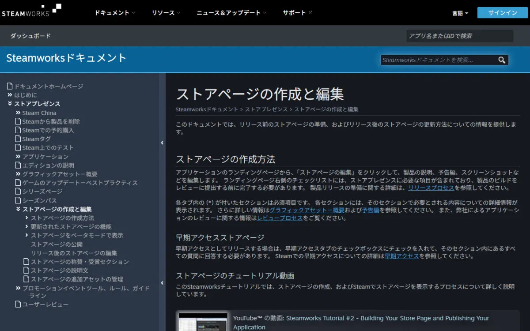Expand ストアページをベータモードで表示 in sidebar
This screenshot has height=331, width=530.
tap(26, 235)
